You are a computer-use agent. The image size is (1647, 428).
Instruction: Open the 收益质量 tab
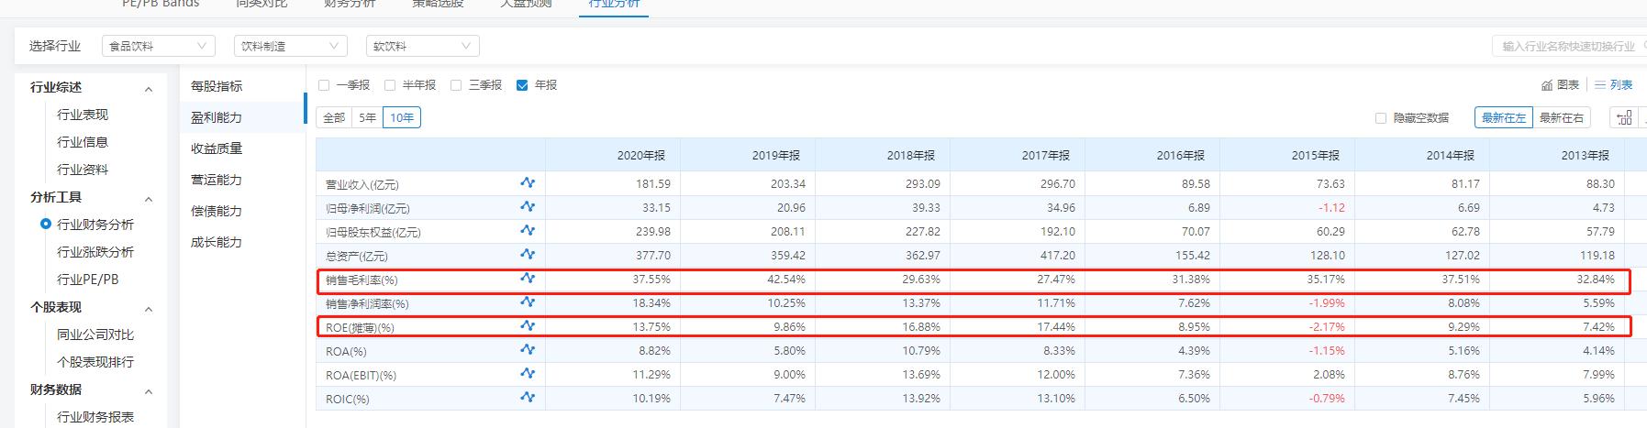tap(217, 148)
